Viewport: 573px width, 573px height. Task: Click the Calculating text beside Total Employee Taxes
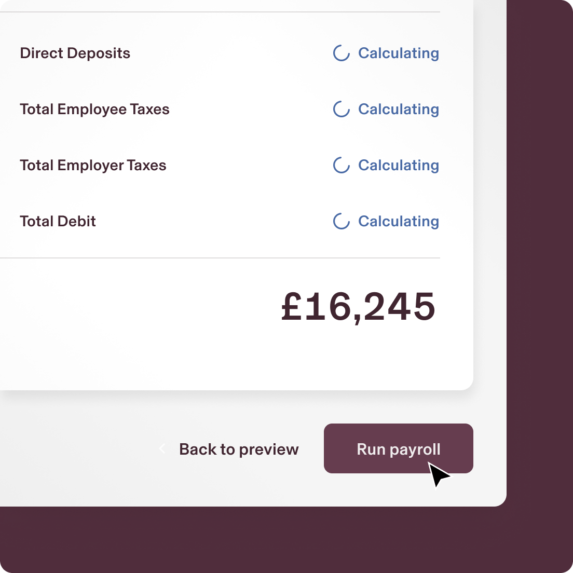(398, 109)
